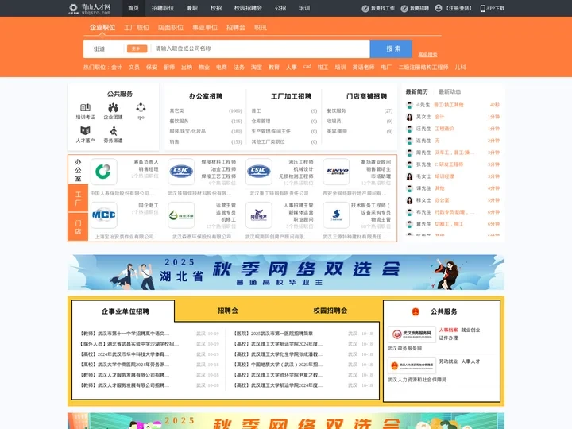Click the national emblem beside 公共服务
Screen dimensions: 572x429
pos(415,311)
